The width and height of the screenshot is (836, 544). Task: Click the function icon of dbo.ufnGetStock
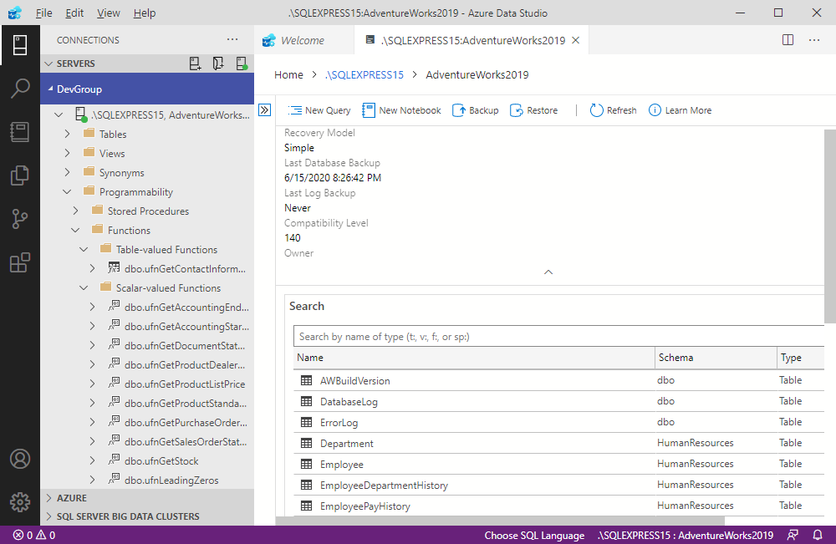click(114, 460)
